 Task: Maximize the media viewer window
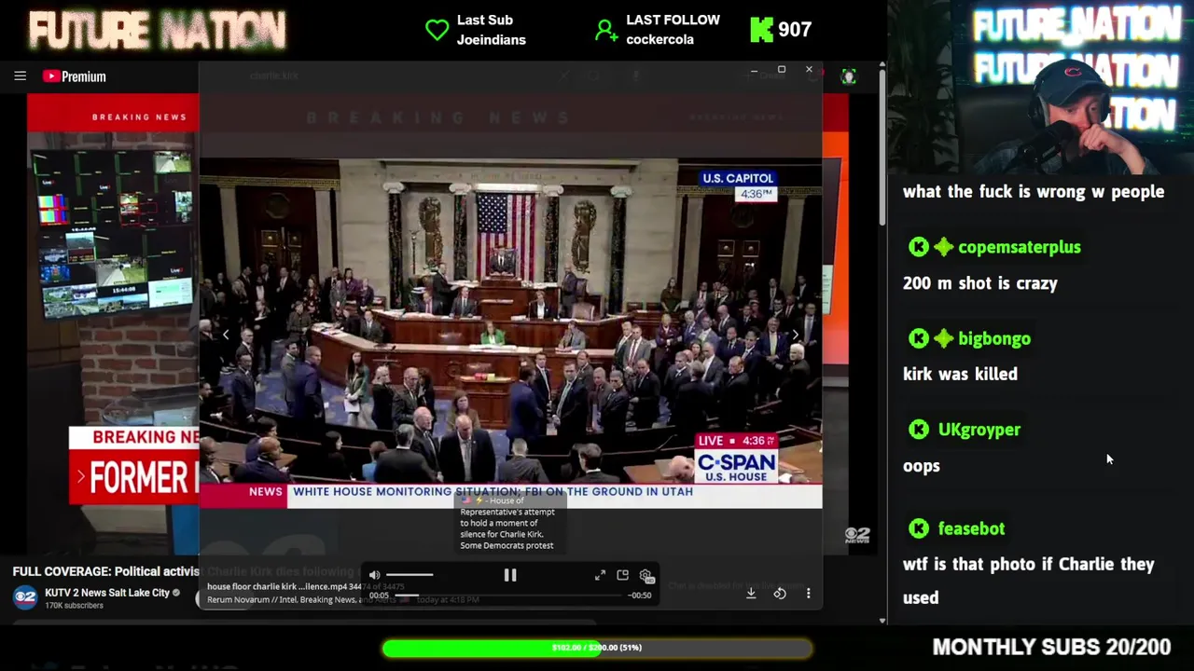pyautogui.click(x=782, y=70)
